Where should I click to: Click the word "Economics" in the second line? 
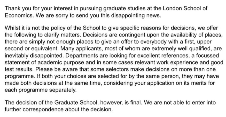tap(19, 15)
